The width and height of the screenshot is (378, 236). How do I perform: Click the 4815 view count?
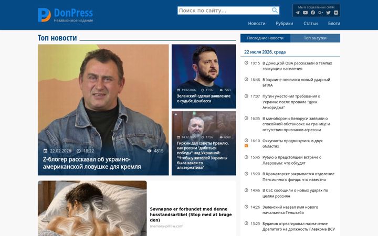pyautogui.click(x=159, y=151)
